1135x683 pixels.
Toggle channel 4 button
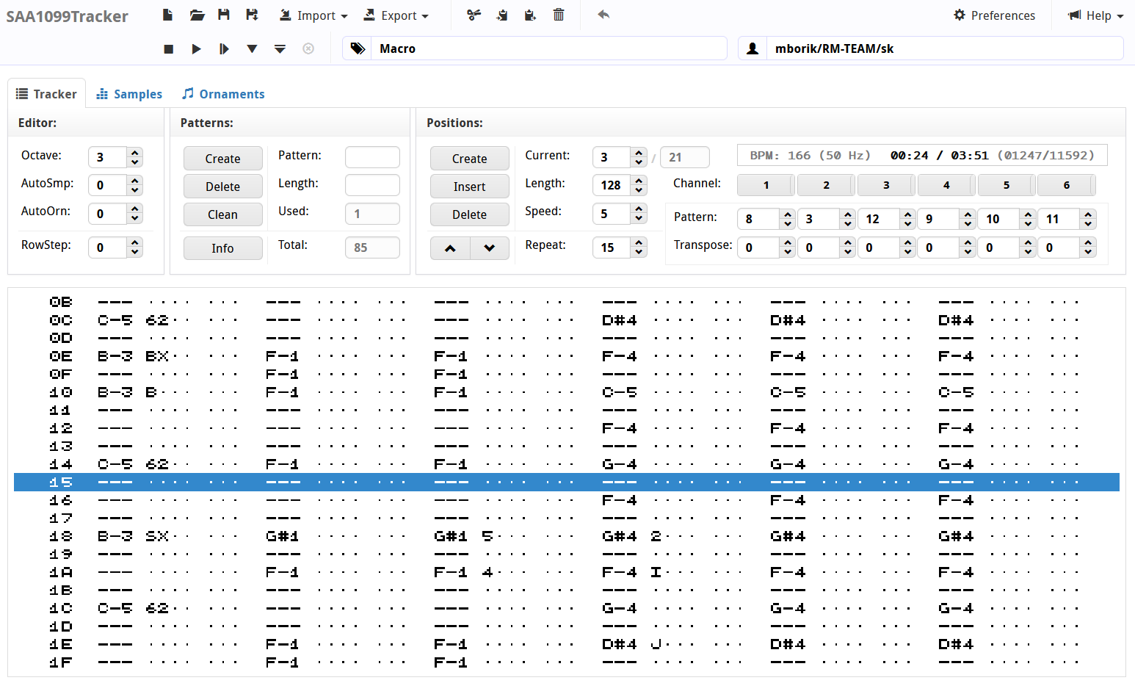coord(946,185)
